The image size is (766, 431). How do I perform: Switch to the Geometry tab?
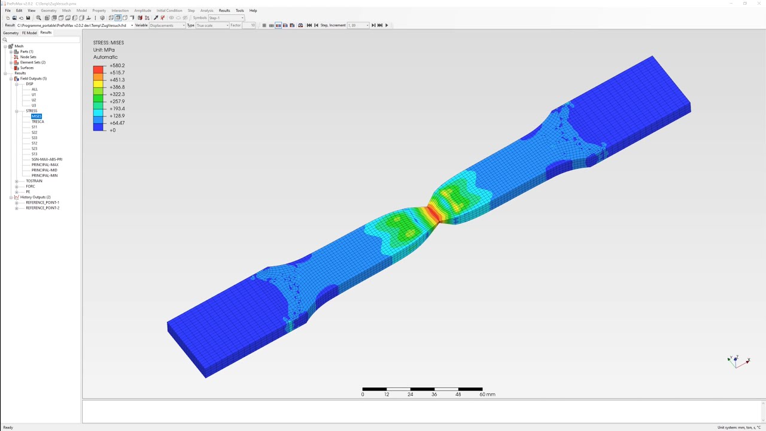[11, 33]
